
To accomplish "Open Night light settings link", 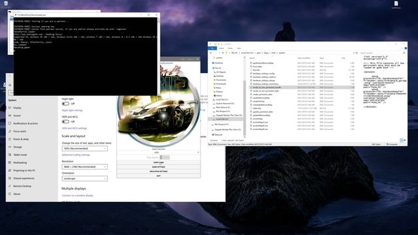I will pos(72,110).
